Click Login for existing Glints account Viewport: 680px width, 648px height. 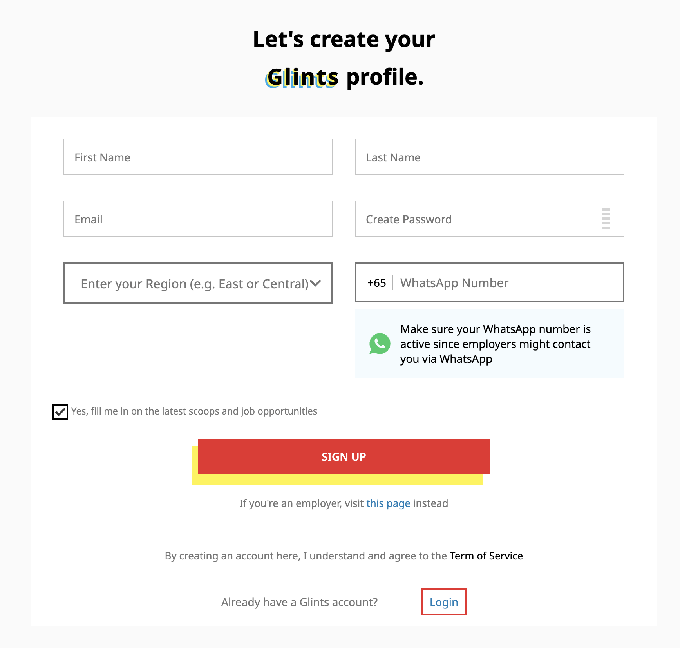click(443, 602)
